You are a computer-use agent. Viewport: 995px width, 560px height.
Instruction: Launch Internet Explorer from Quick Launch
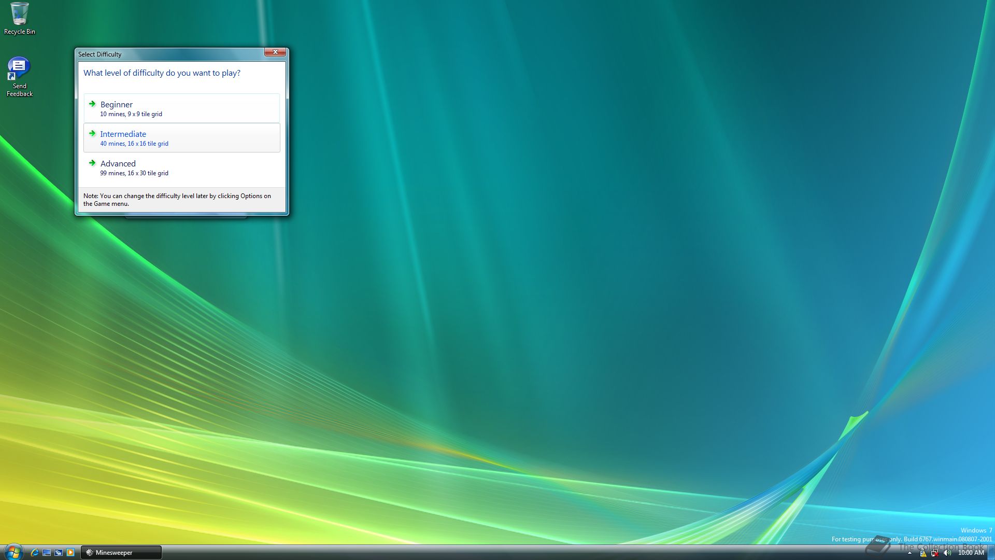[x=35, y=553]
